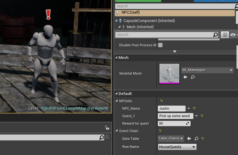
Task: Browse to Table_Chains in Content Browser
Action: pyautogui.click(x=197, y=139)
